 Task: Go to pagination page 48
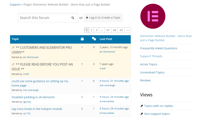tap(115, 30)
